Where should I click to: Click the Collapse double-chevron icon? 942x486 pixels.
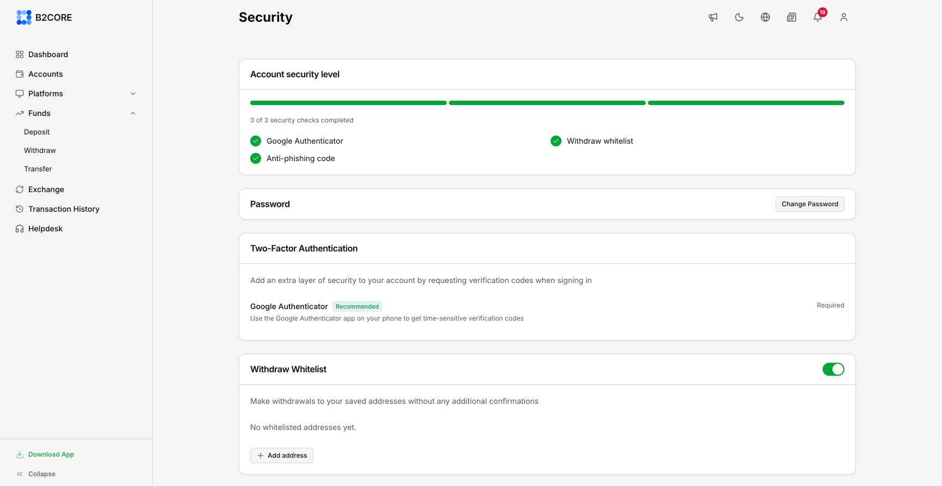[20, 474]
